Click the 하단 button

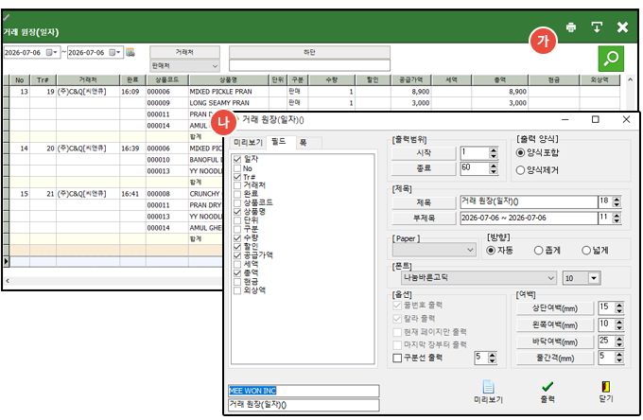pos(309,52)
